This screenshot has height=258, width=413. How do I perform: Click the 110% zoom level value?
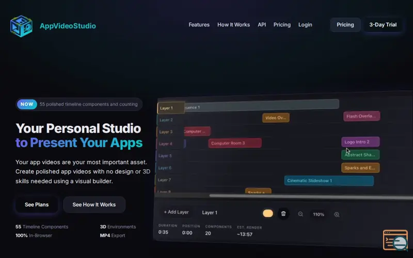pos(319,214)
